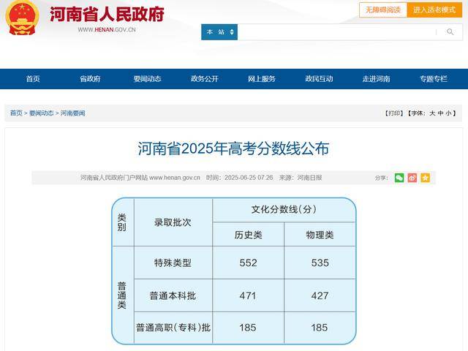Click 首页 in the breadcrumb trail

pos(16,113)
